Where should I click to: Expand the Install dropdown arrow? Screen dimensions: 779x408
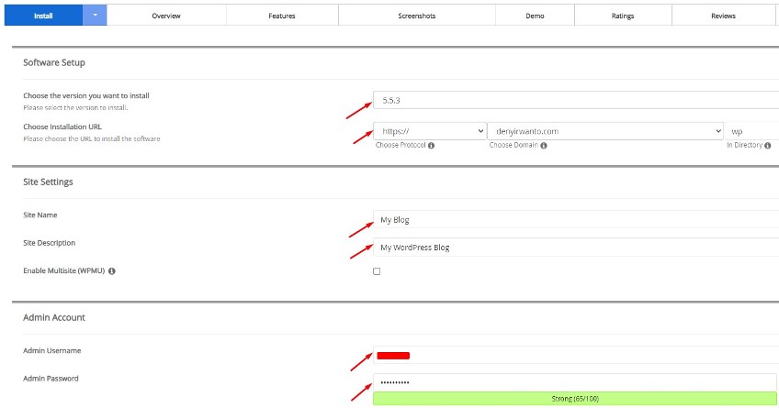pyautogui.click(x=95, y=16)
